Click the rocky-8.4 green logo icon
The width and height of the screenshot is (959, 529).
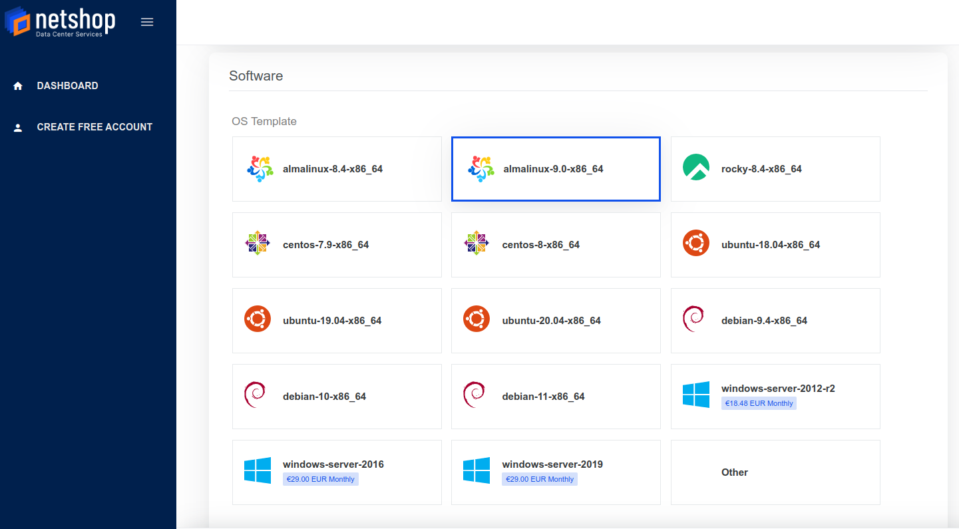(696, 167)
